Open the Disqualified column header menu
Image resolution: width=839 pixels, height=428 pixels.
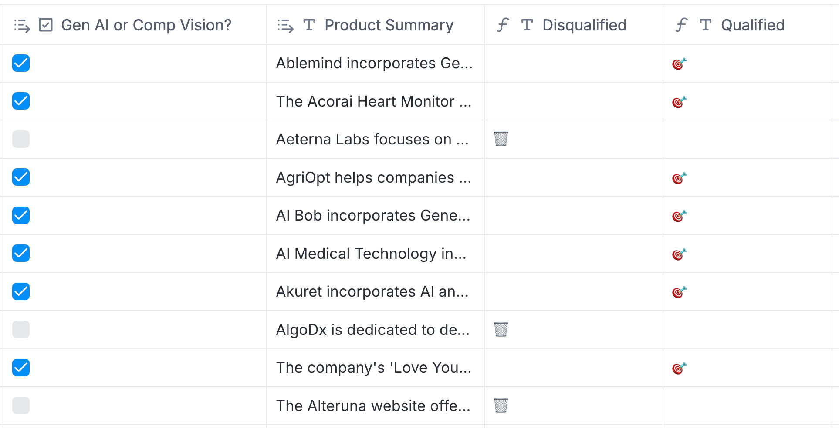point(584,25)
